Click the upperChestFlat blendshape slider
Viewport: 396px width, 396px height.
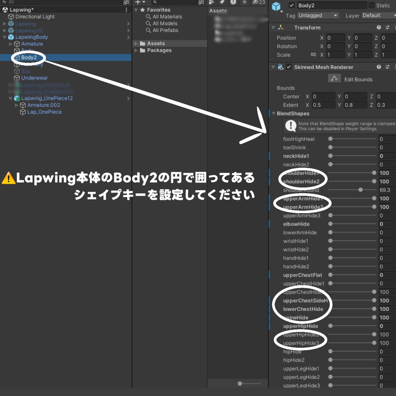click(x=352, y=275)
